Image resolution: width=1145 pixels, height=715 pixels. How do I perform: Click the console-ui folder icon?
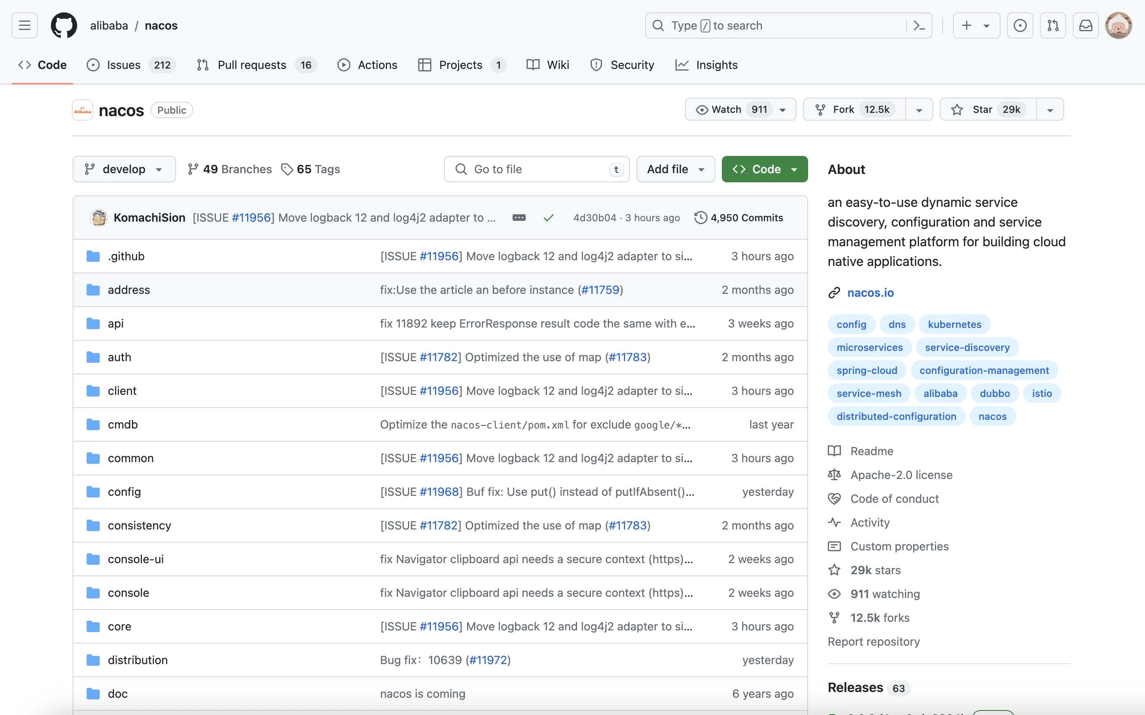pyautogui.click(x=93, y=559)
